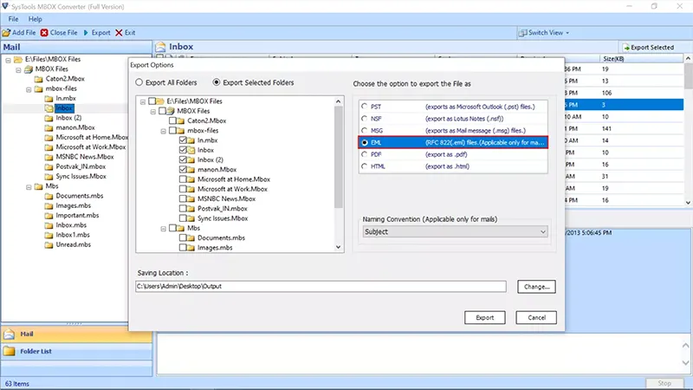
Task: Select Inbox (2) in the Mail panel
Action: click(68, 118)
